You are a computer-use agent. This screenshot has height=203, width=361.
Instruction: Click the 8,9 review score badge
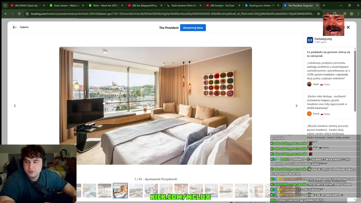pyautogui.click(x=310, y=40)
